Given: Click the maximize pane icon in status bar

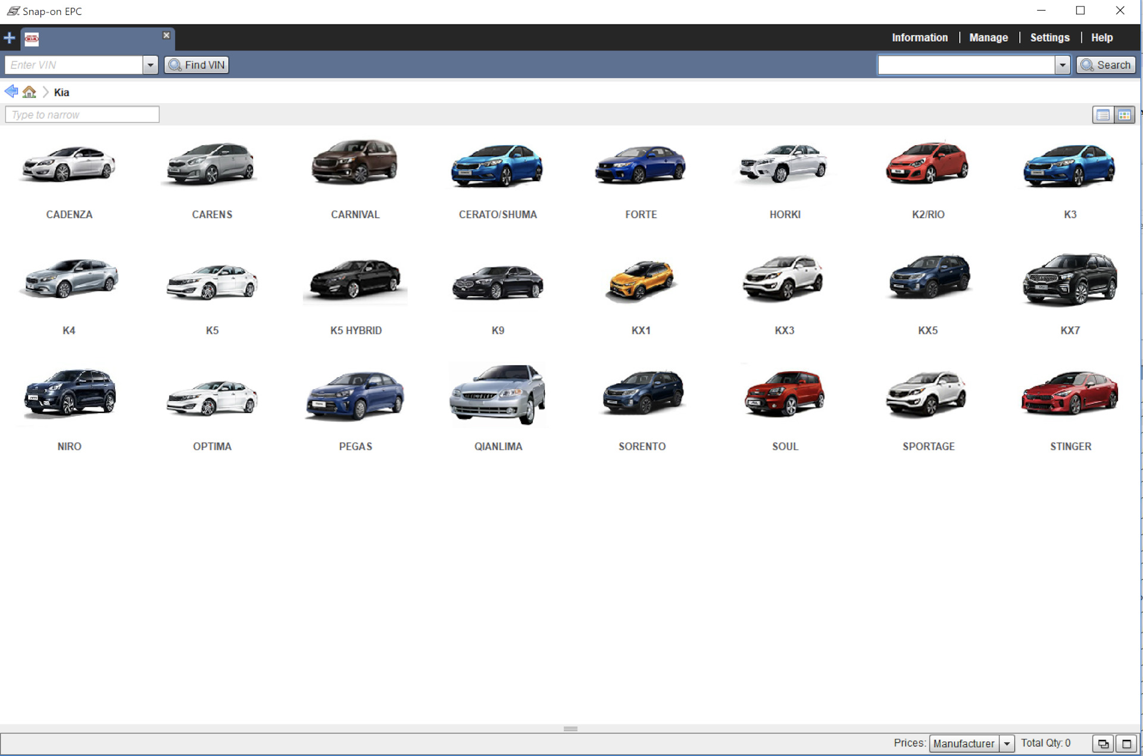Looking at the screenshot, I should click(x=1126, y=743).
